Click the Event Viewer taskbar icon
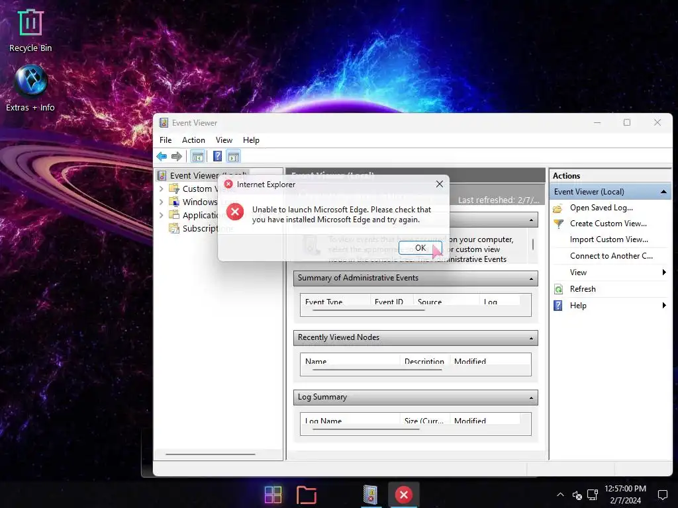 (x=370, y=495)
